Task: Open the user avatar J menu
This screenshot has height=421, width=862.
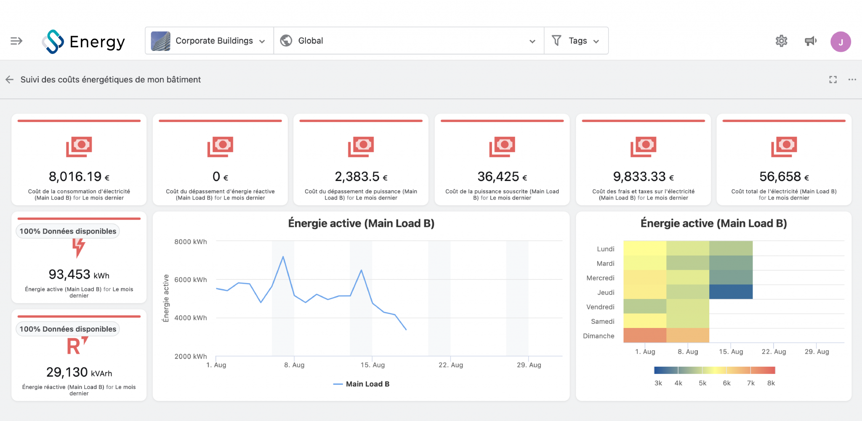Action: 841,42
